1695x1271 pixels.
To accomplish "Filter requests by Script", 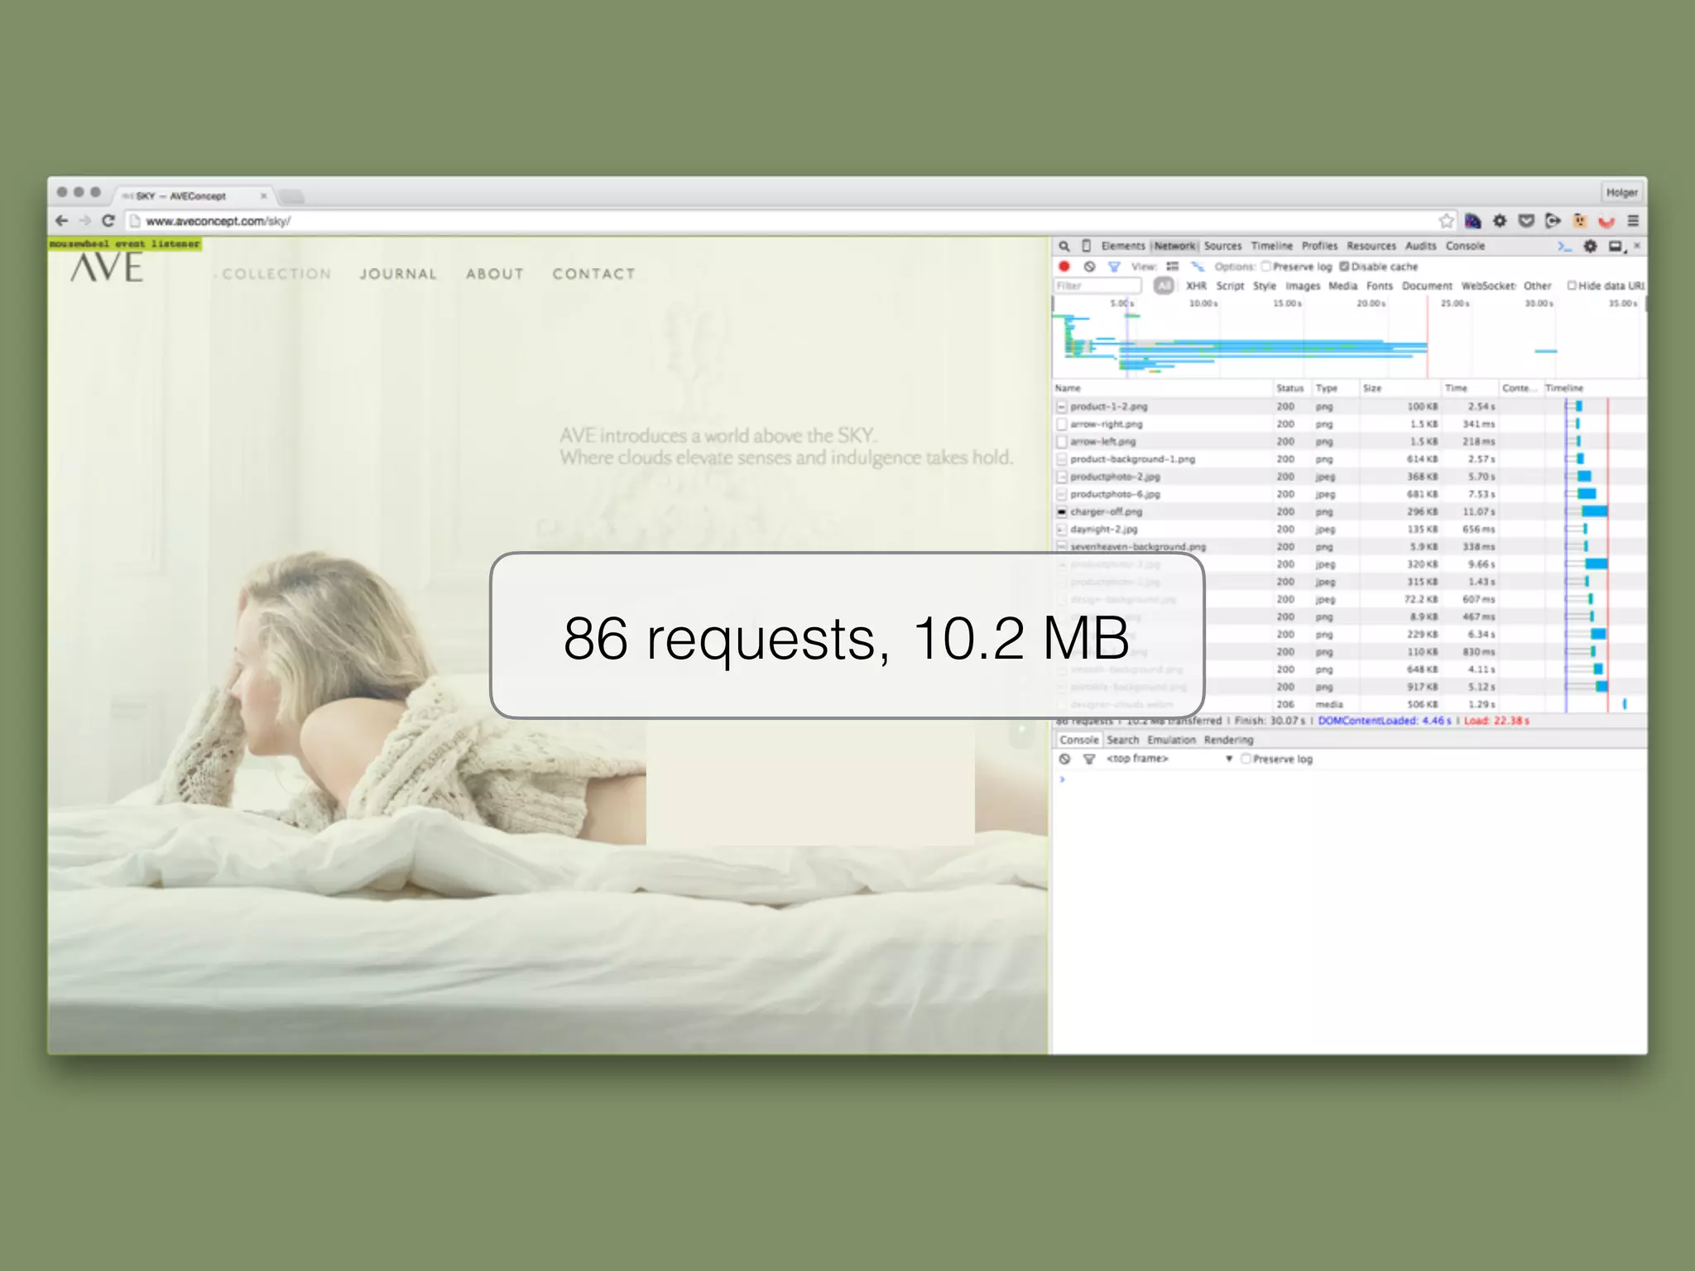I will (1230, 285).
